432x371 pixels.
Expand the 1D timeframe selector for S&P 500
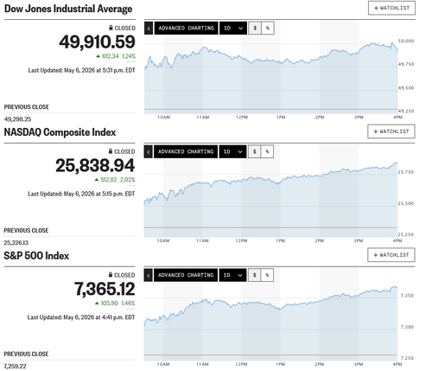click(x=232, y=275)
